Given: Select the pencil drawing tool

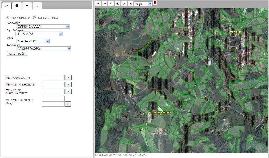Looking at the screenshot, I should [124, 3].
